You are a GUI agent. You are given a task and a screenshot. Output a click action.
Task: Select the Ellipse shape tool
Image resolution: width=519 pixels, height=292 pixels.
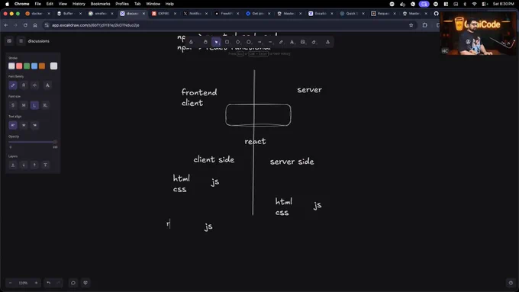249,42
